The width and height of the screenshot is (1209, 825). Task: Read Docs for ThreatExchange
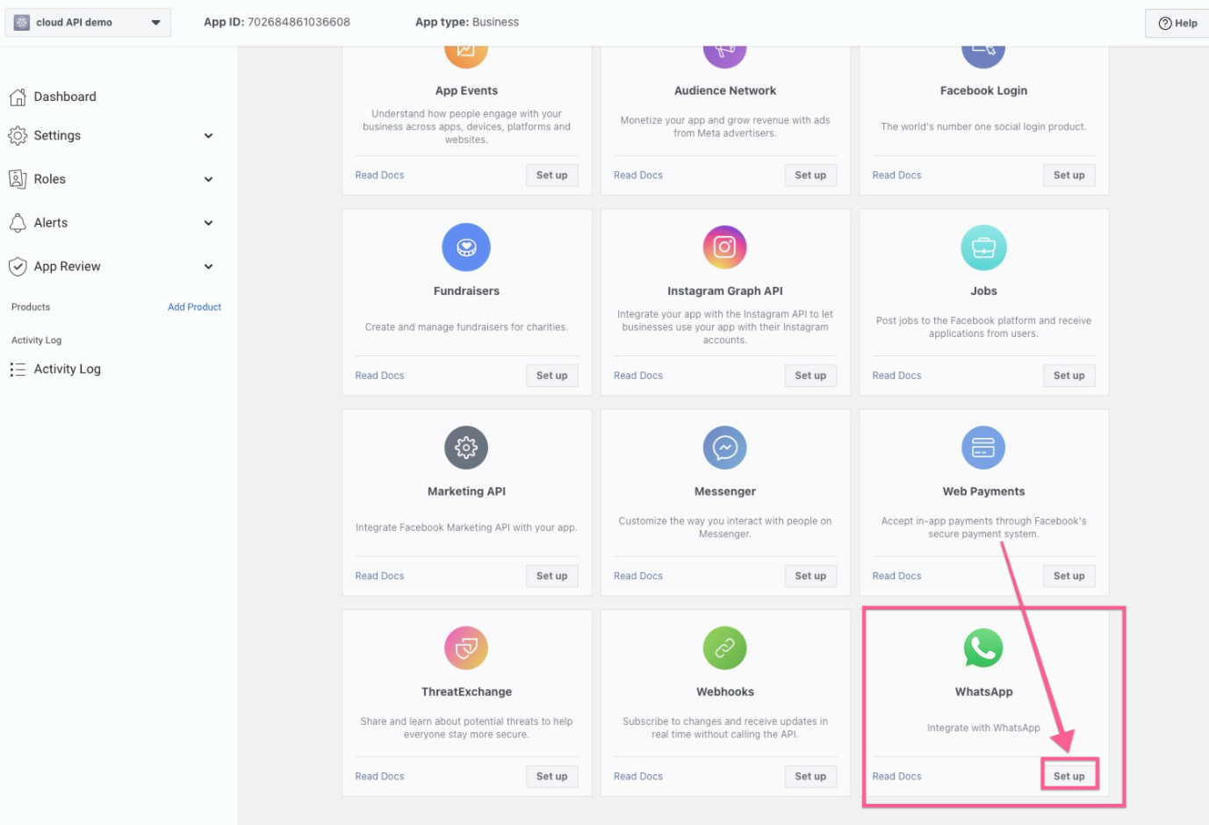379,776
